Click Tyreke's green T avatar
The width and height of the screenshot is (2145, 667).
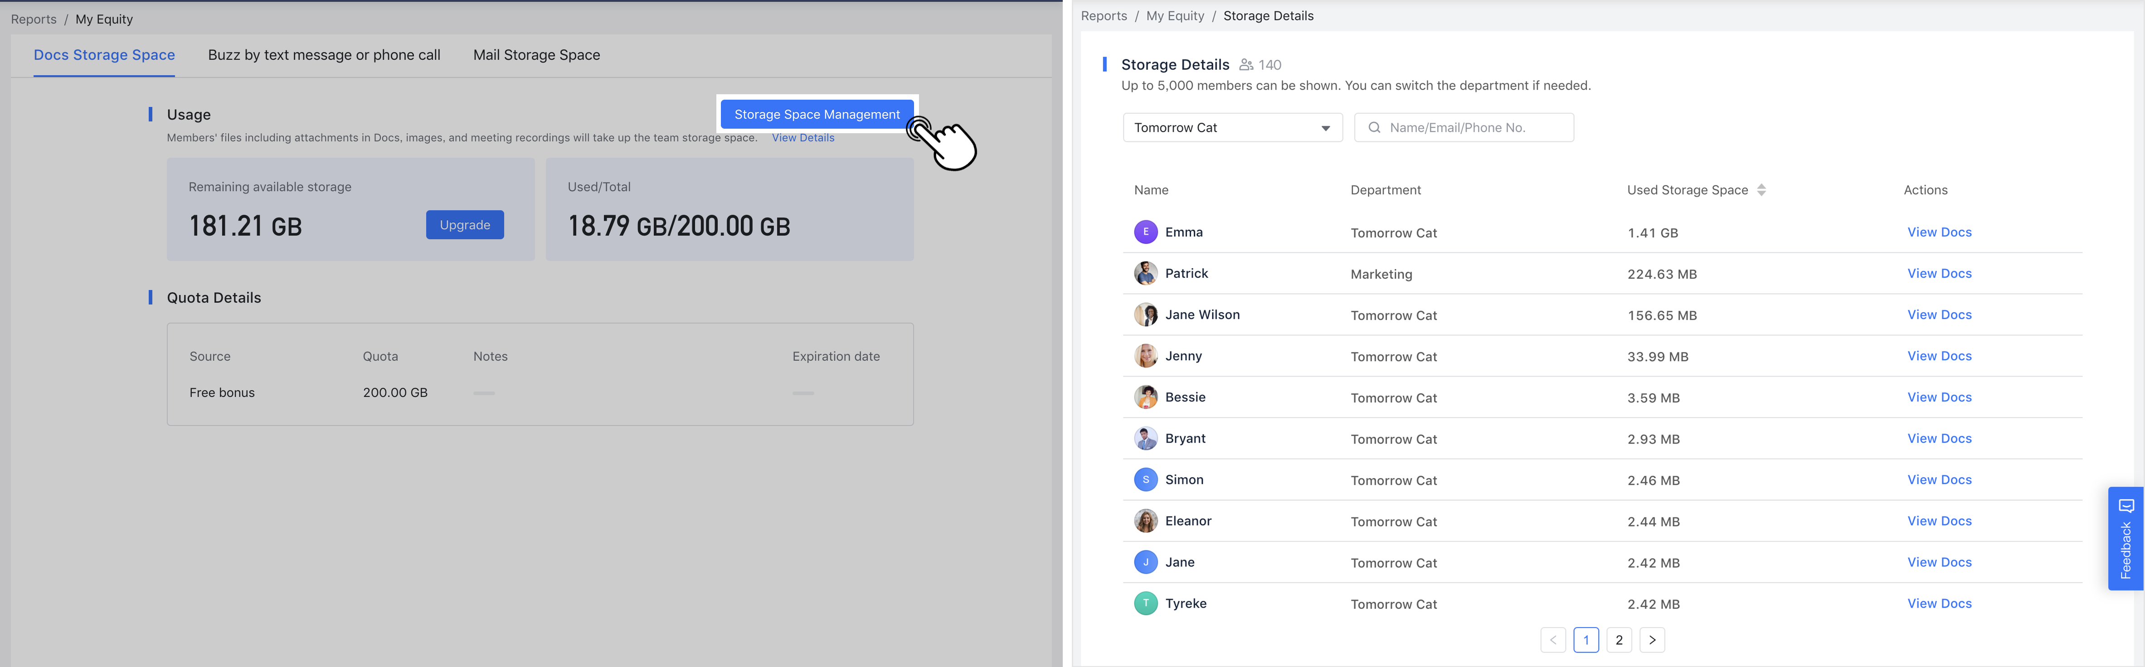coord(1146,604)
